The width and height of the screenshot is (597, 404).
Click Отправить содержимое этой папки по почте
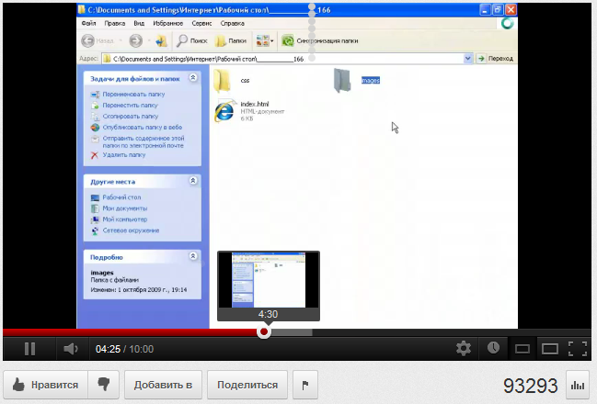pyautogui.click(x=144, y=141)
